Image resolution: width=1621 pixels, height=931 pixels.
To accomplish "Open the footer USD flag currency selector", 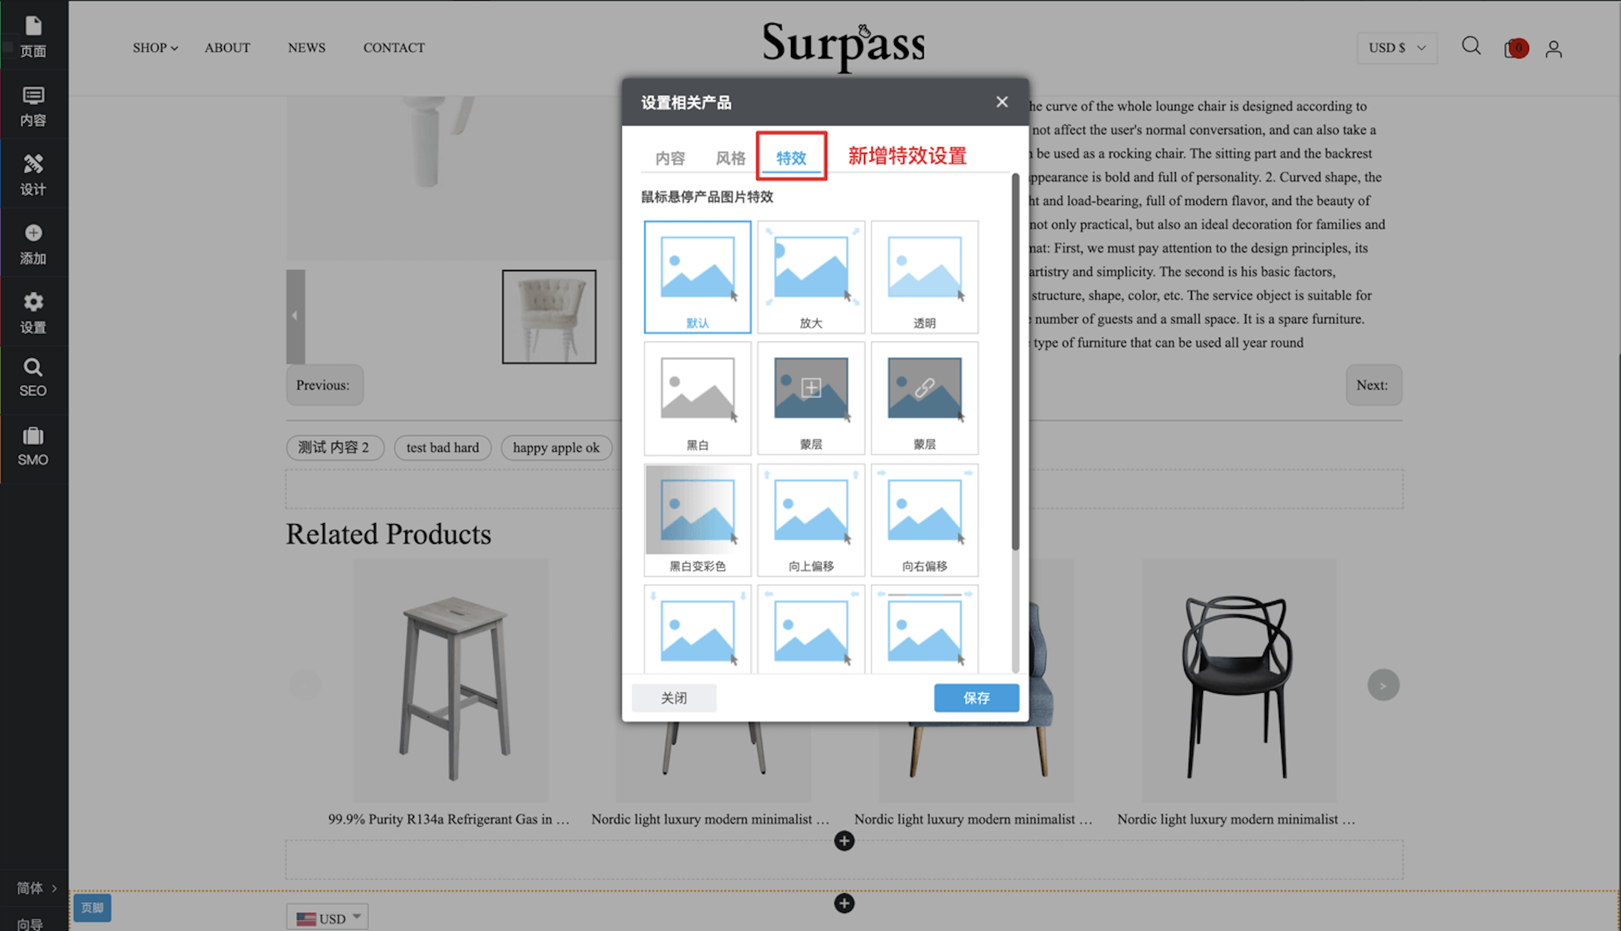I will (x=327, y=918).
